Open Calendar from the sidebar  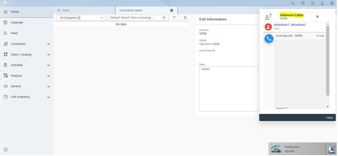click(17, 23)
